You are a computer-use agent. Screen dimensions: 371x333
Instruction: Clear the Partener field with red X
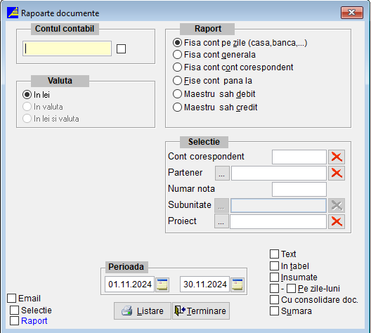tap(337, 173)
